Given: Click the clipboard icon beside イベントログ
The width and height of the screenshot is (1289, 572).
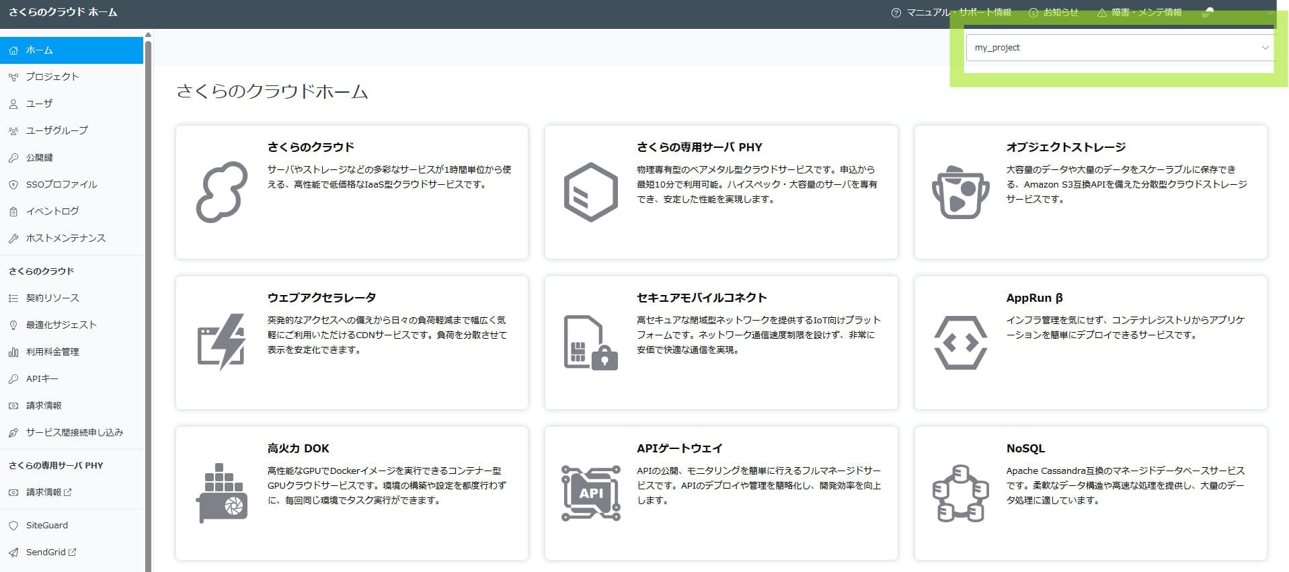Looking at the screenshot, I should 13,212.
